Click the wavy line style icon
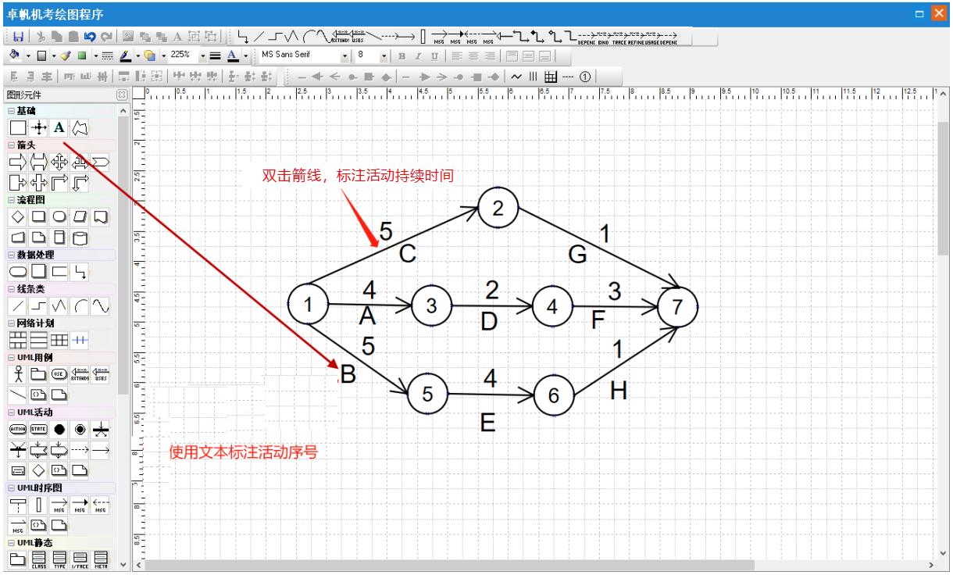 coord(516,76)
